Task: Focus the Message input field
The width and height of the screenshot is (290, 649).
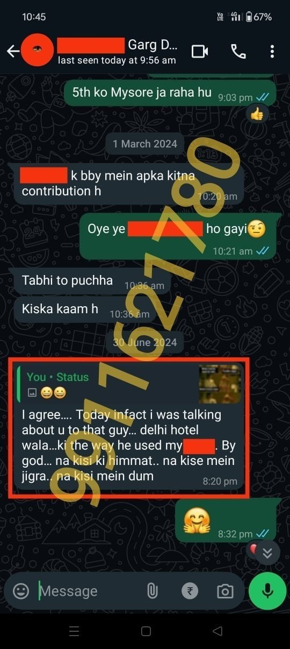Action: coord(89,591)
